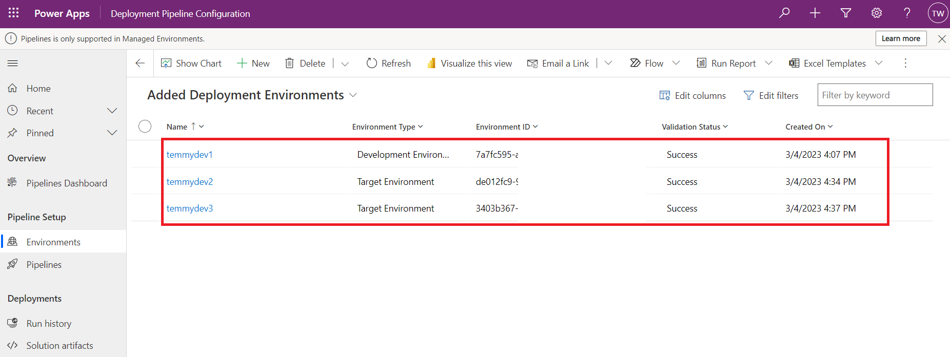950x357 pixels.
Task: Expand the Recent chevron
Action: pos(112,111)
